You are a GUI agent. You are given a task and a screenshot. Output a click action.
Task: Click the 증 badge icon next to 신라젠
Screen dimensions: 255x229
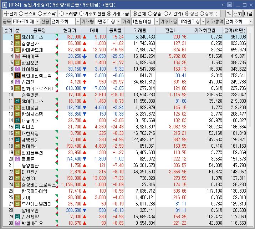click(x=17, y=82)
